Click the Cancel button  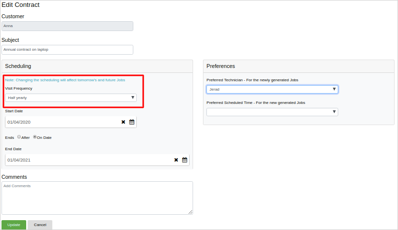(x=40, y=225)
